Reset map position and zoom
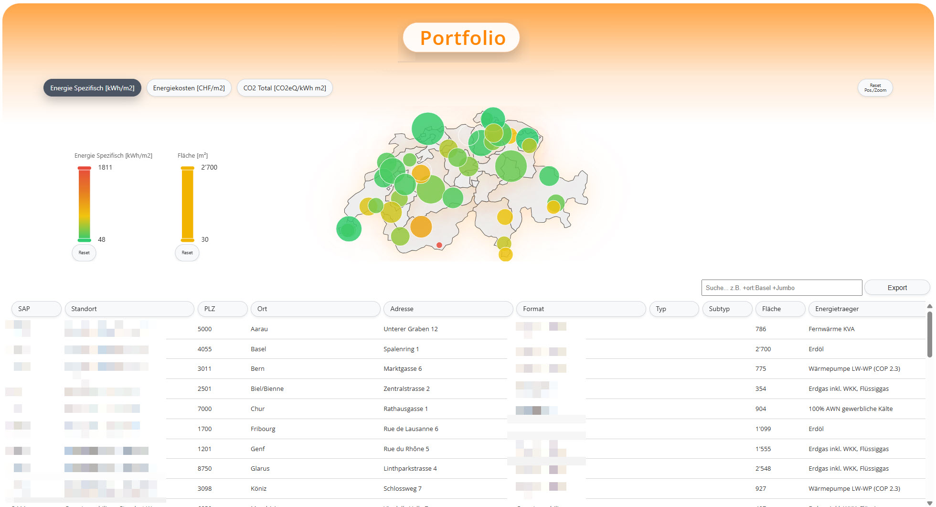The image size is (936, 507). click(875, 88)
